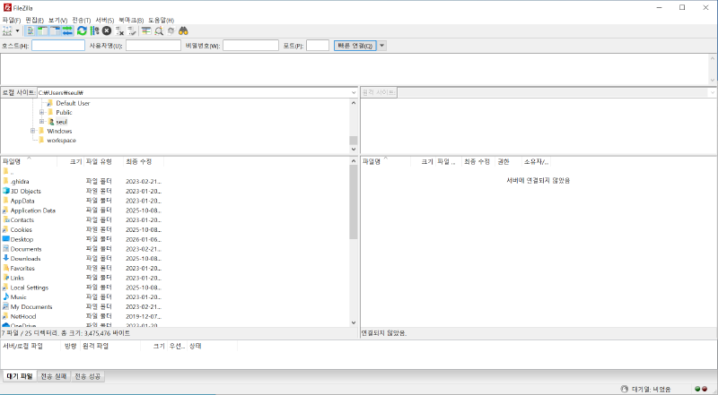Open the 서버(S) menu
This screenshot has width=718, height=395.
[104, 20]
